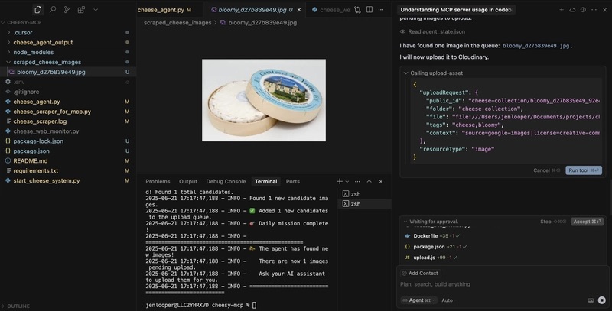
Task: Open editor more actions ellipsis
Action: [381, 10]
